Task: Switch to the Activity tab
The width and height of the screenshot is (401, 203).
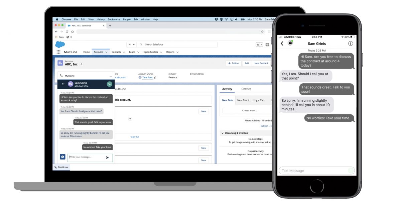Action: 227,89
